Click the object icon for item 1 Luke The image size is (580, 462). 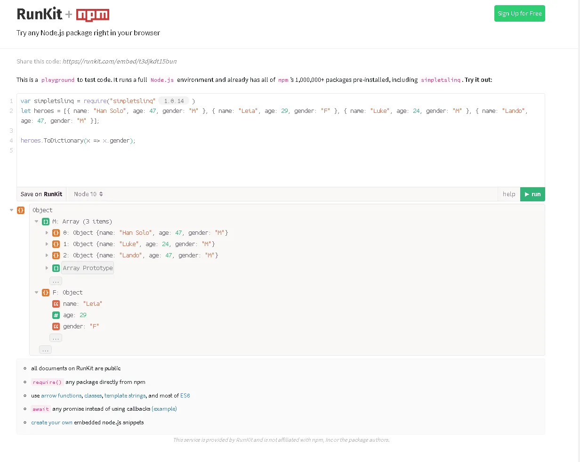pos(56,244)
